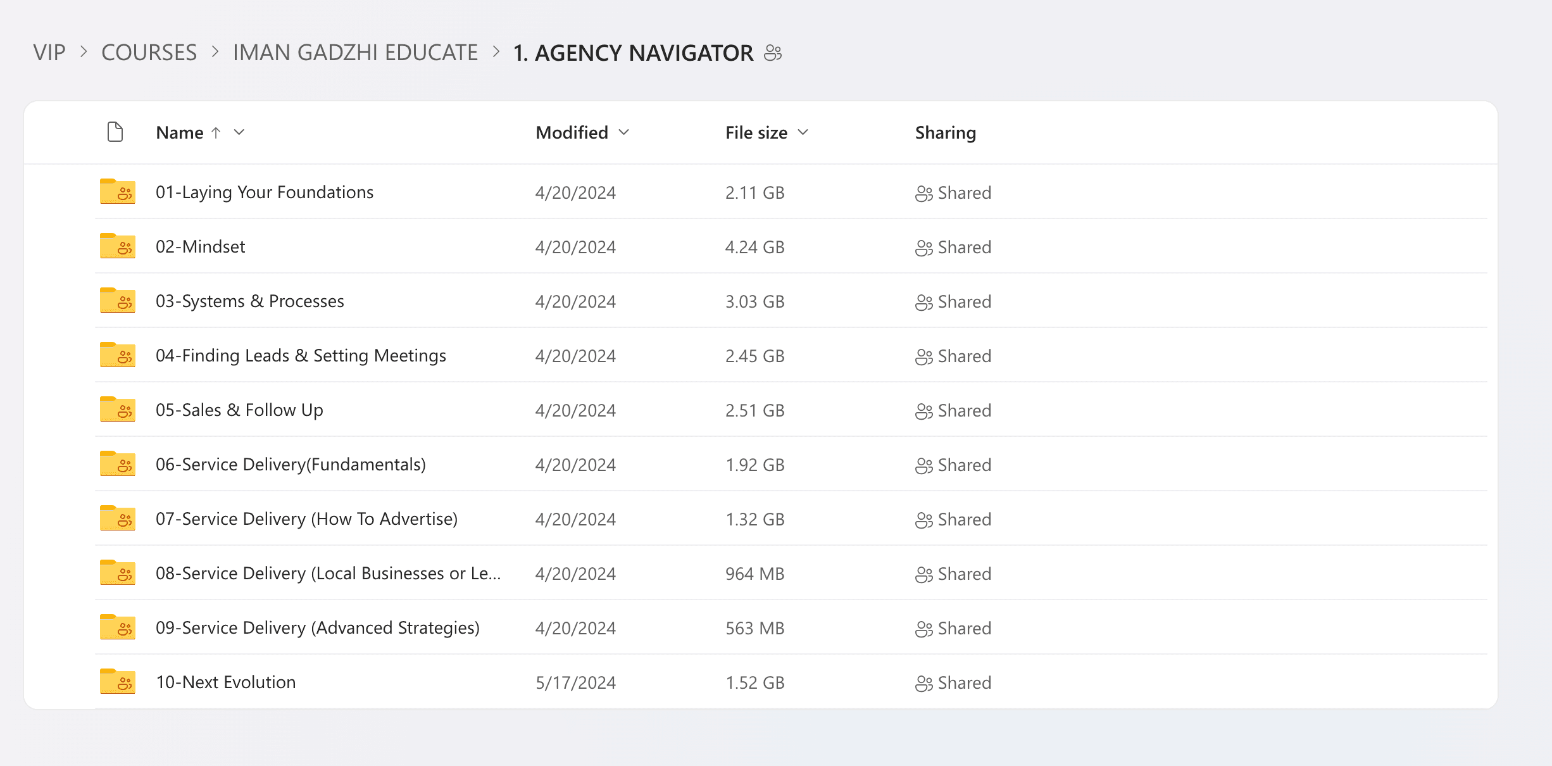Image resolution: width=1552 pixels, height=766 pixels.
Task: Click the shared people icon beside 1. AGENCY NAVIGATOR
Action: pyautogui.click(x=773, y=53)
